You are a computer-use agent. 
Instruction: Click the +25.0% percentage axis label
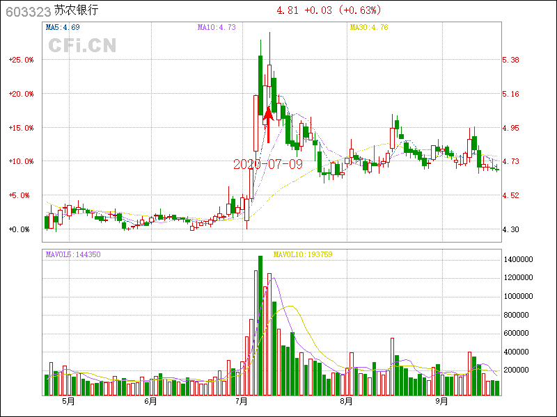21,60
